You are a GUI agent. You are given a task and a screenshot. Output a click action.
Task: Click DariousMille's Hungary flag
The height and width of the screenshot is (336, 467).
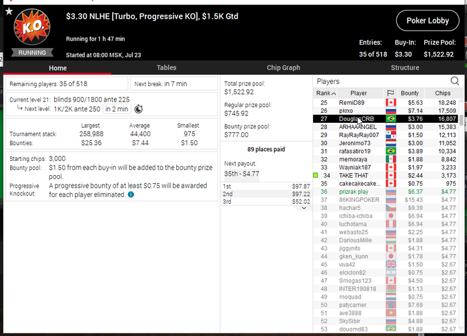(x=391, y=240)
